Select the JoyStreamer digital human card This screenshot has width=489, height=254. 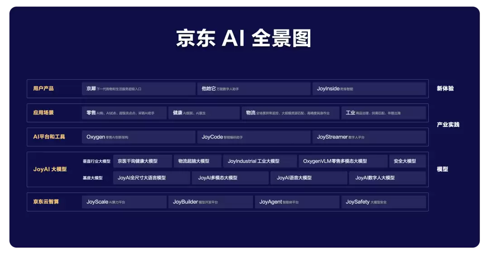[369, 137]
